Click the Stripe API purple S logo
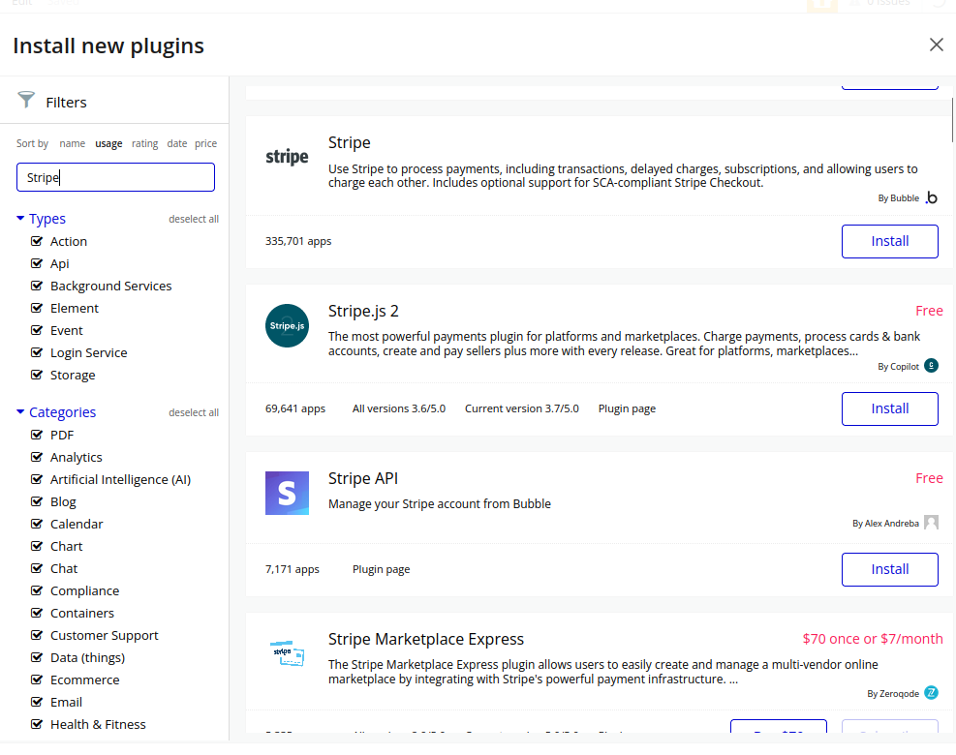 [287, 493]
